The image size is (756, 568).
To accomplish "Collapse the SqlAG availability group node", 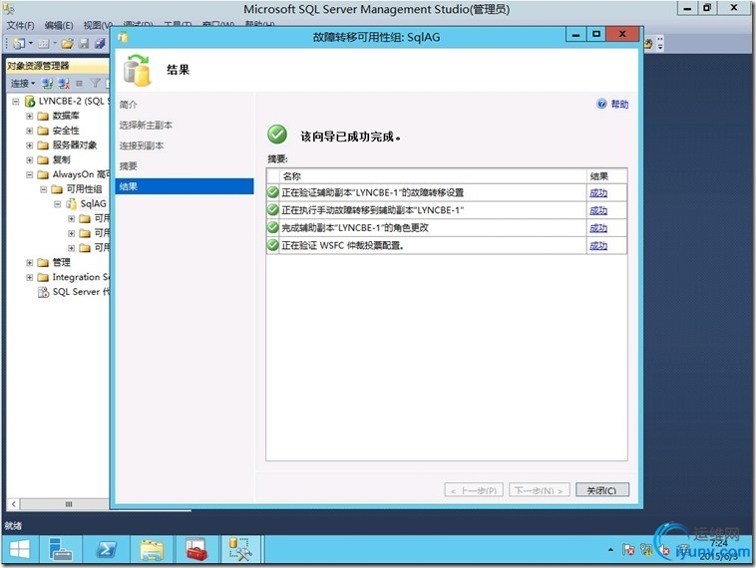I will (x=58, y=204).
